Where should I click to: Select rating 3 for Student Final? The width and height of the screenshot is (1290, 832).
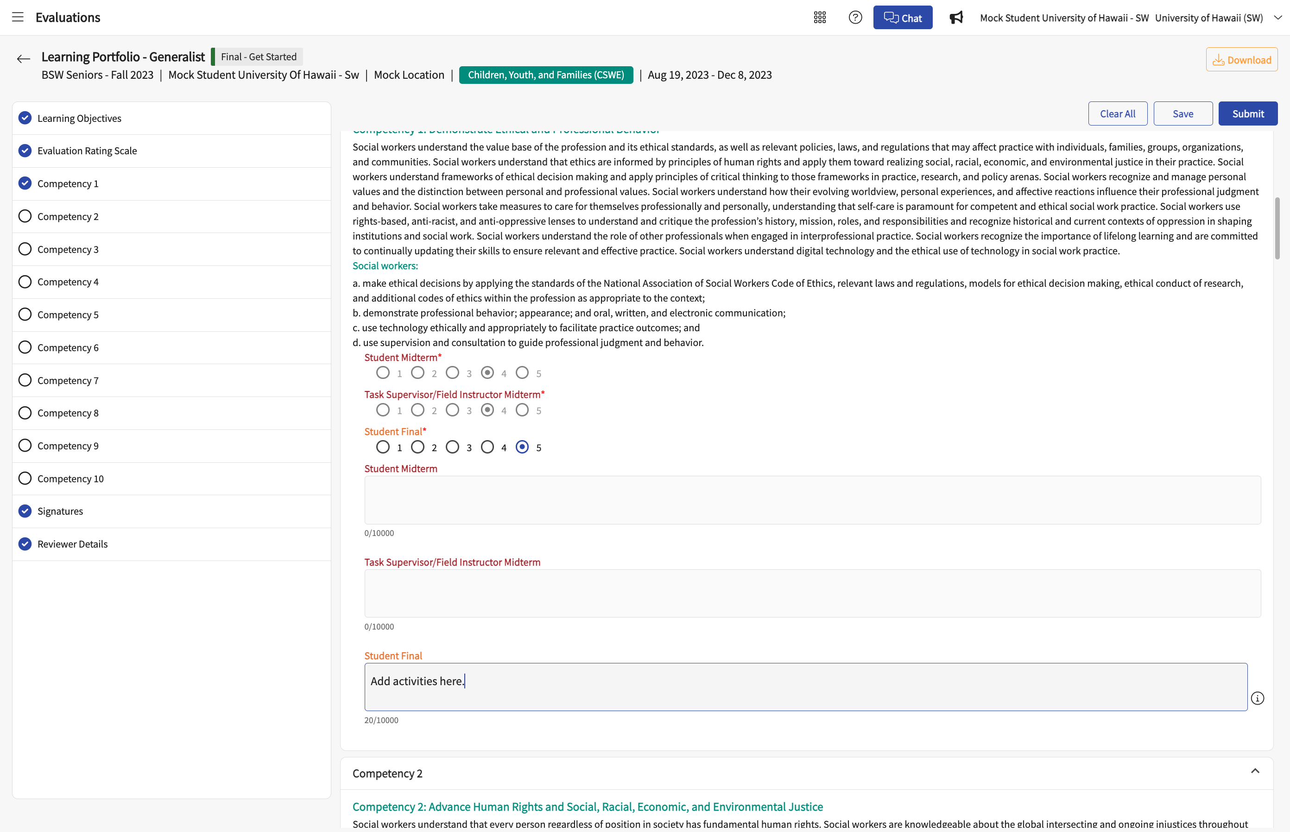pyautogui.click(x=452, y=447)
